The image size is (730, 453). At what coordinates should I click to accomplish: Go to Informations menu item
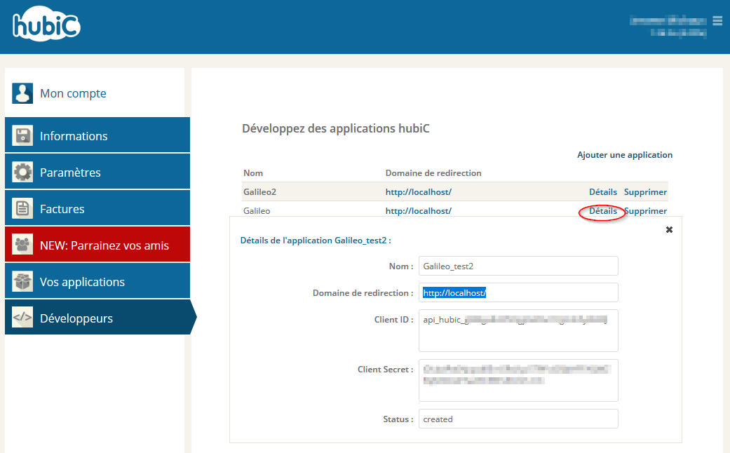[97, 135]
